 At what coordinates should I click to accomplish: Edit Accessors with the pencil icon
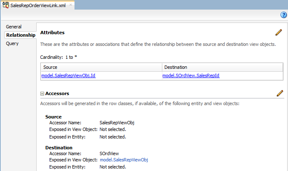(280, 93)
